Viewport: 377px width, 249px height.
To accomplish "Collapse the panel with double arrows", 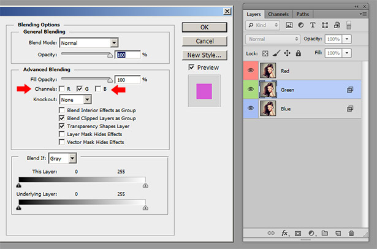I will tap(356, 7).
